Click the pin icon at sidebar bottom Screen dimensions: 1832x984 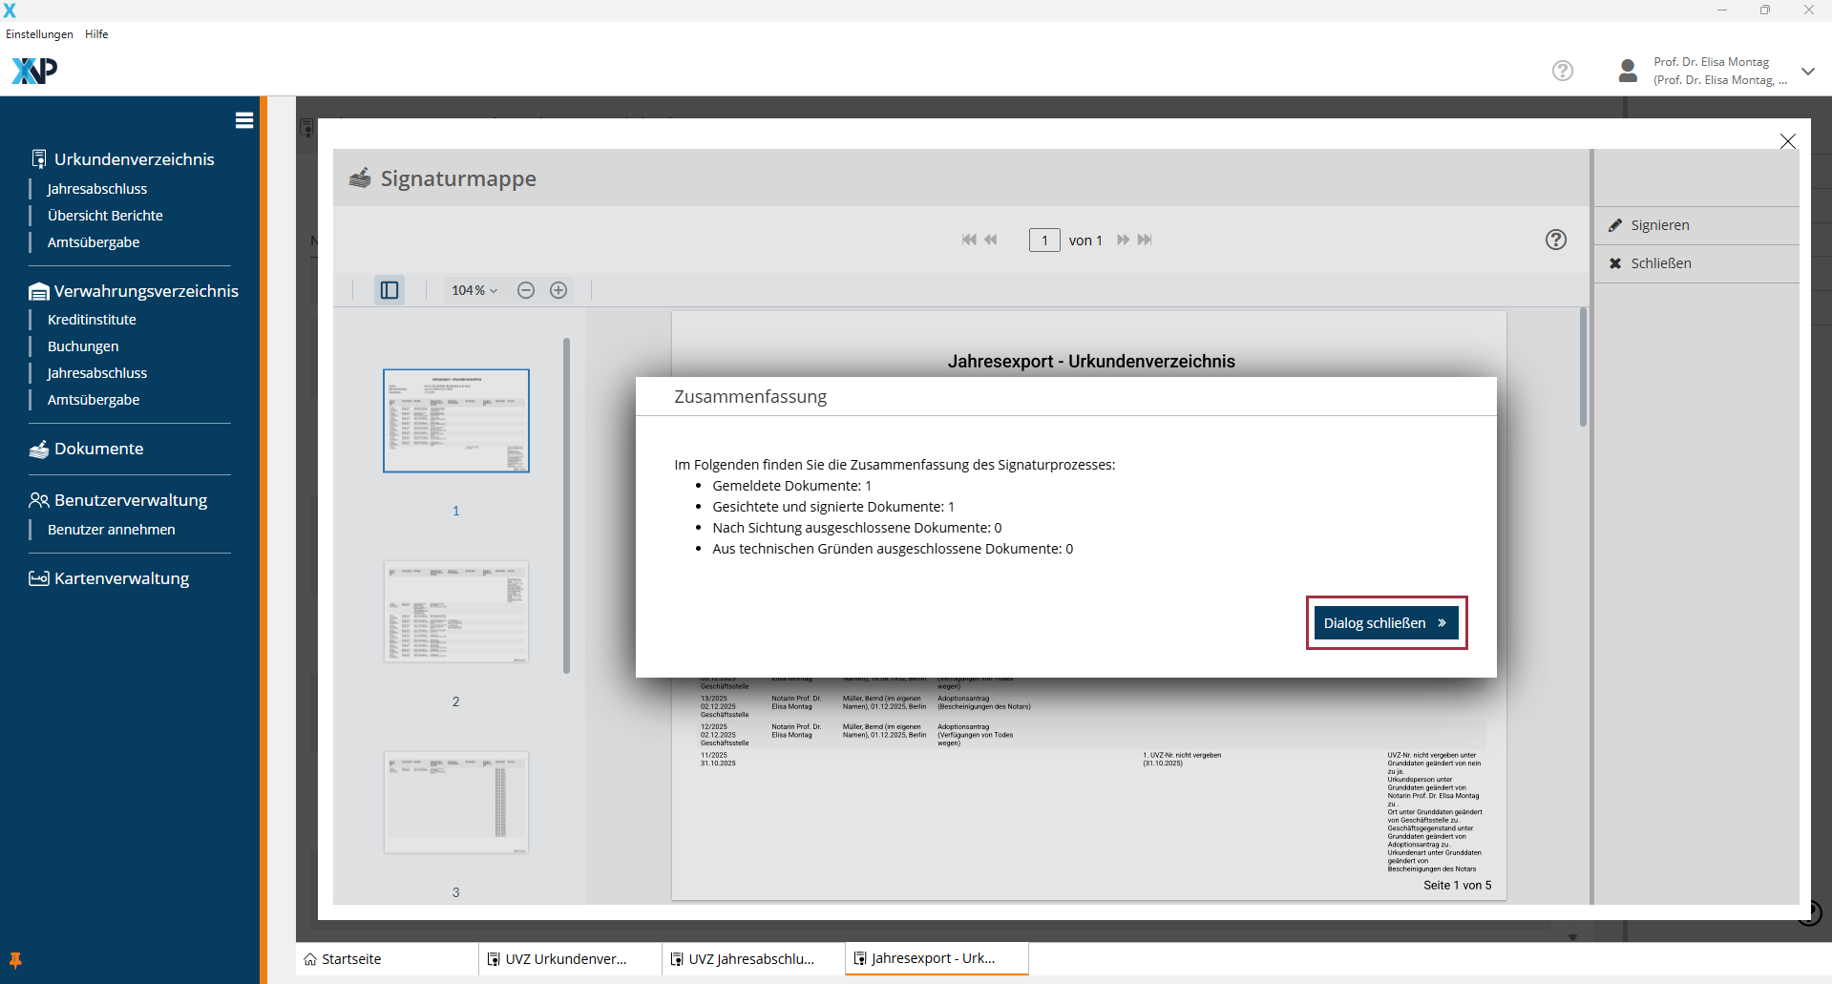click(x=15, y=960)
